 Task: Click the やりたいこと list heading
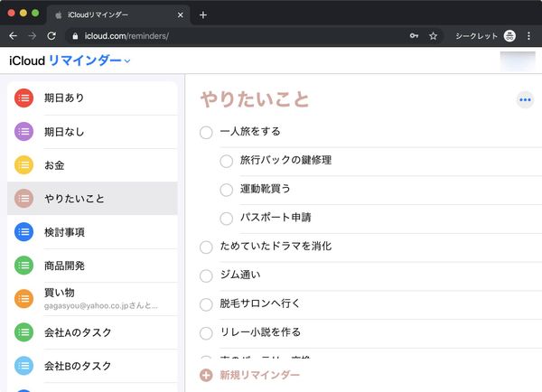pyautogui.click(x=255, y=100)
